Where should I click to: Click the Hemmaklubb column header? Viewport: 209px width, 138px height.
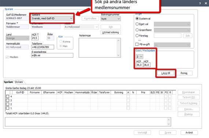click(x=82, y=92)
